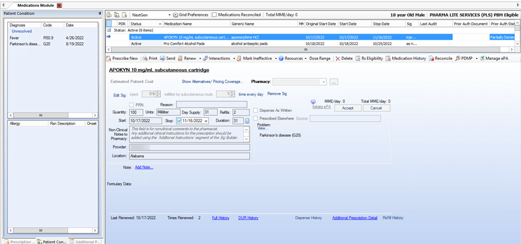Screen dimensions: 521x244
Task: Check Prescribed Elsewhere
Action: [x=256, y=119]
